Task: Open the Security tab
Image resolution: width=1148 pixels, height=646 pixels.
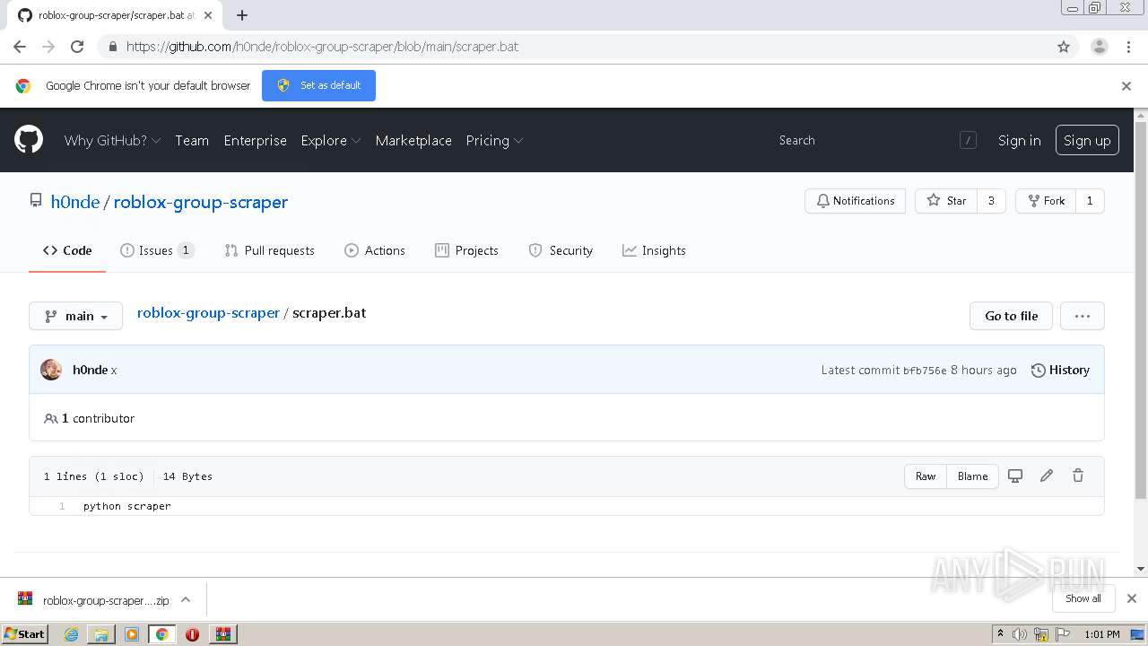Action: pyautogui.click(x=561, y=250)
